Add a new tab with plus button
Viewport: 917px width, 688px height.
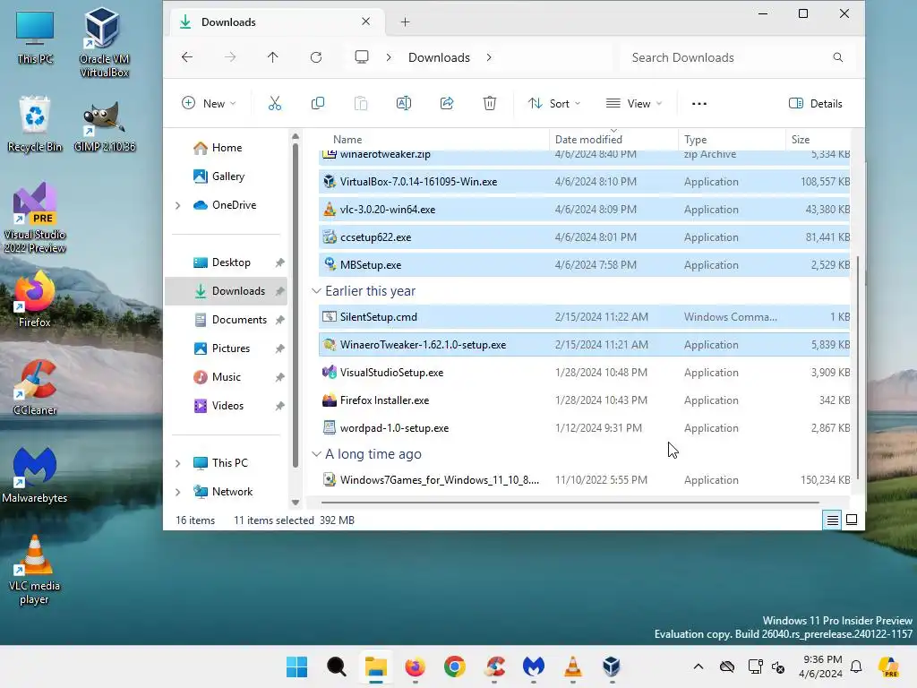coord(405,22)
